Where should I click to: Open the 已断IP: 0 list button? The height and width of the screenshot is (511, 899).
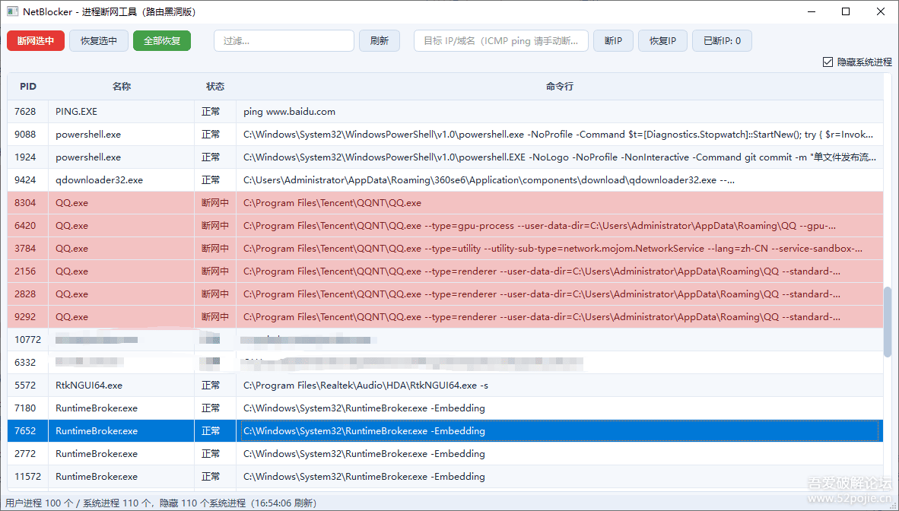pos(723,41)
